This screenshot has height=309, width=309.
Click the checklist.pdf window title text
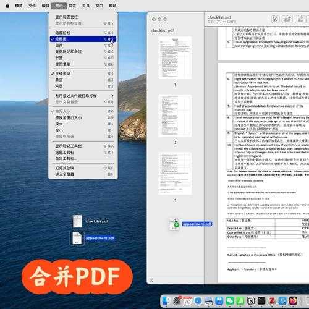(219, 17)
